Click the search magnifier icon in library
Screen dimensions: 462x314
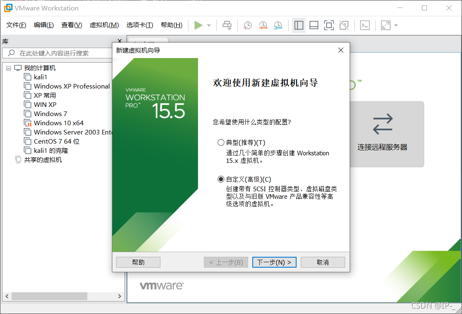[x=12, y=53]
